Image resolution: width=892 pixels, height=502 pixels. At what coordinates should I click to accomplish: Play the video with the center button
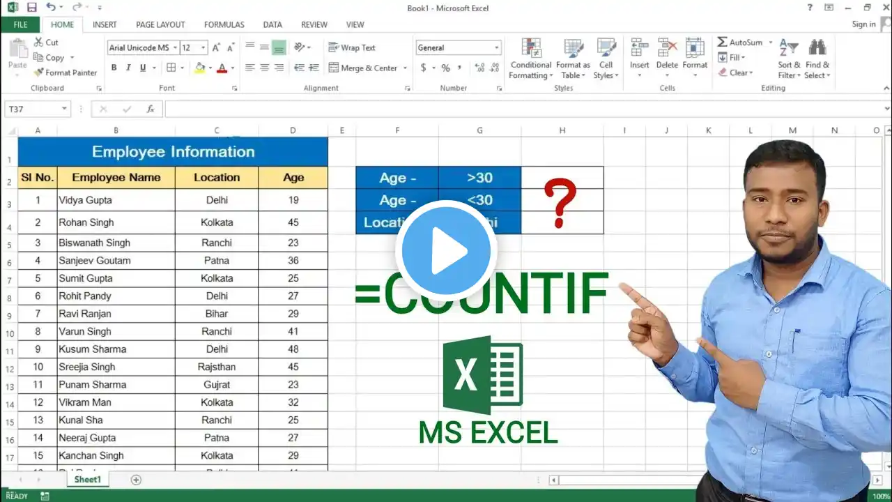[446, 251]
